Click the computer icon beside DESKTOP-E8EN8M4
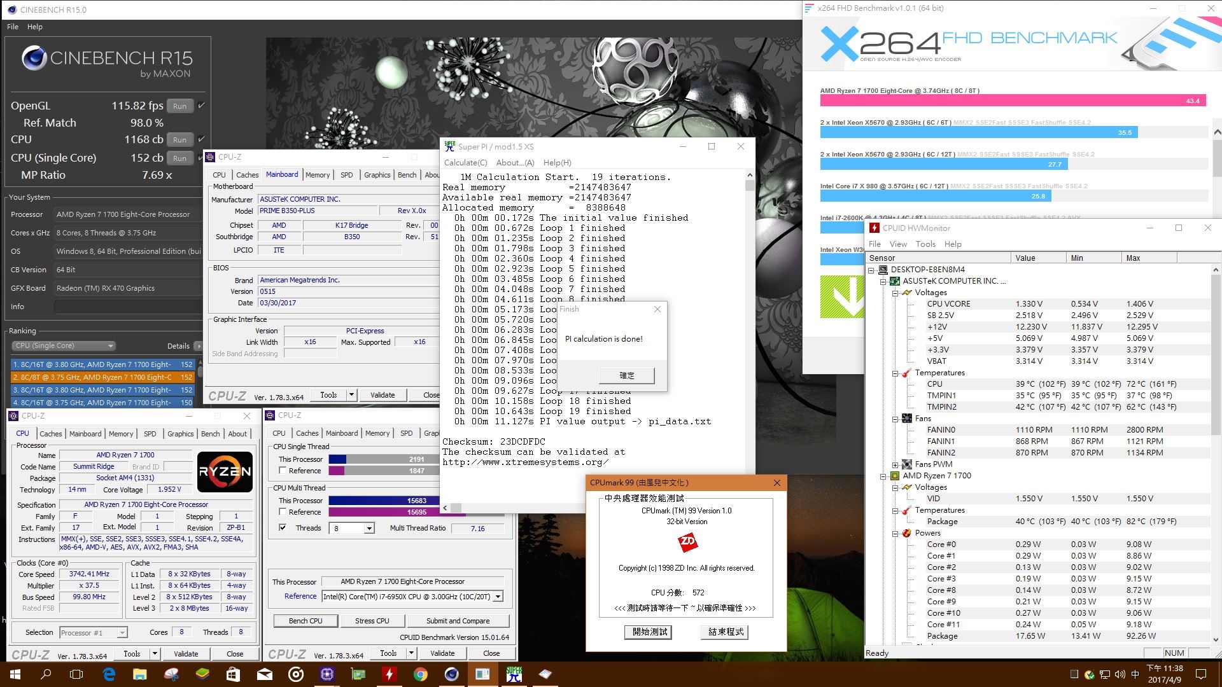Screen dimensions: 1222x687 click(884, 270)
